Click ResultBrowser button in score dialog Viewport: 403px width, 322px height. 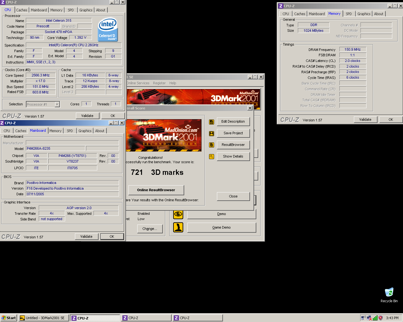(x=233, y=145)
